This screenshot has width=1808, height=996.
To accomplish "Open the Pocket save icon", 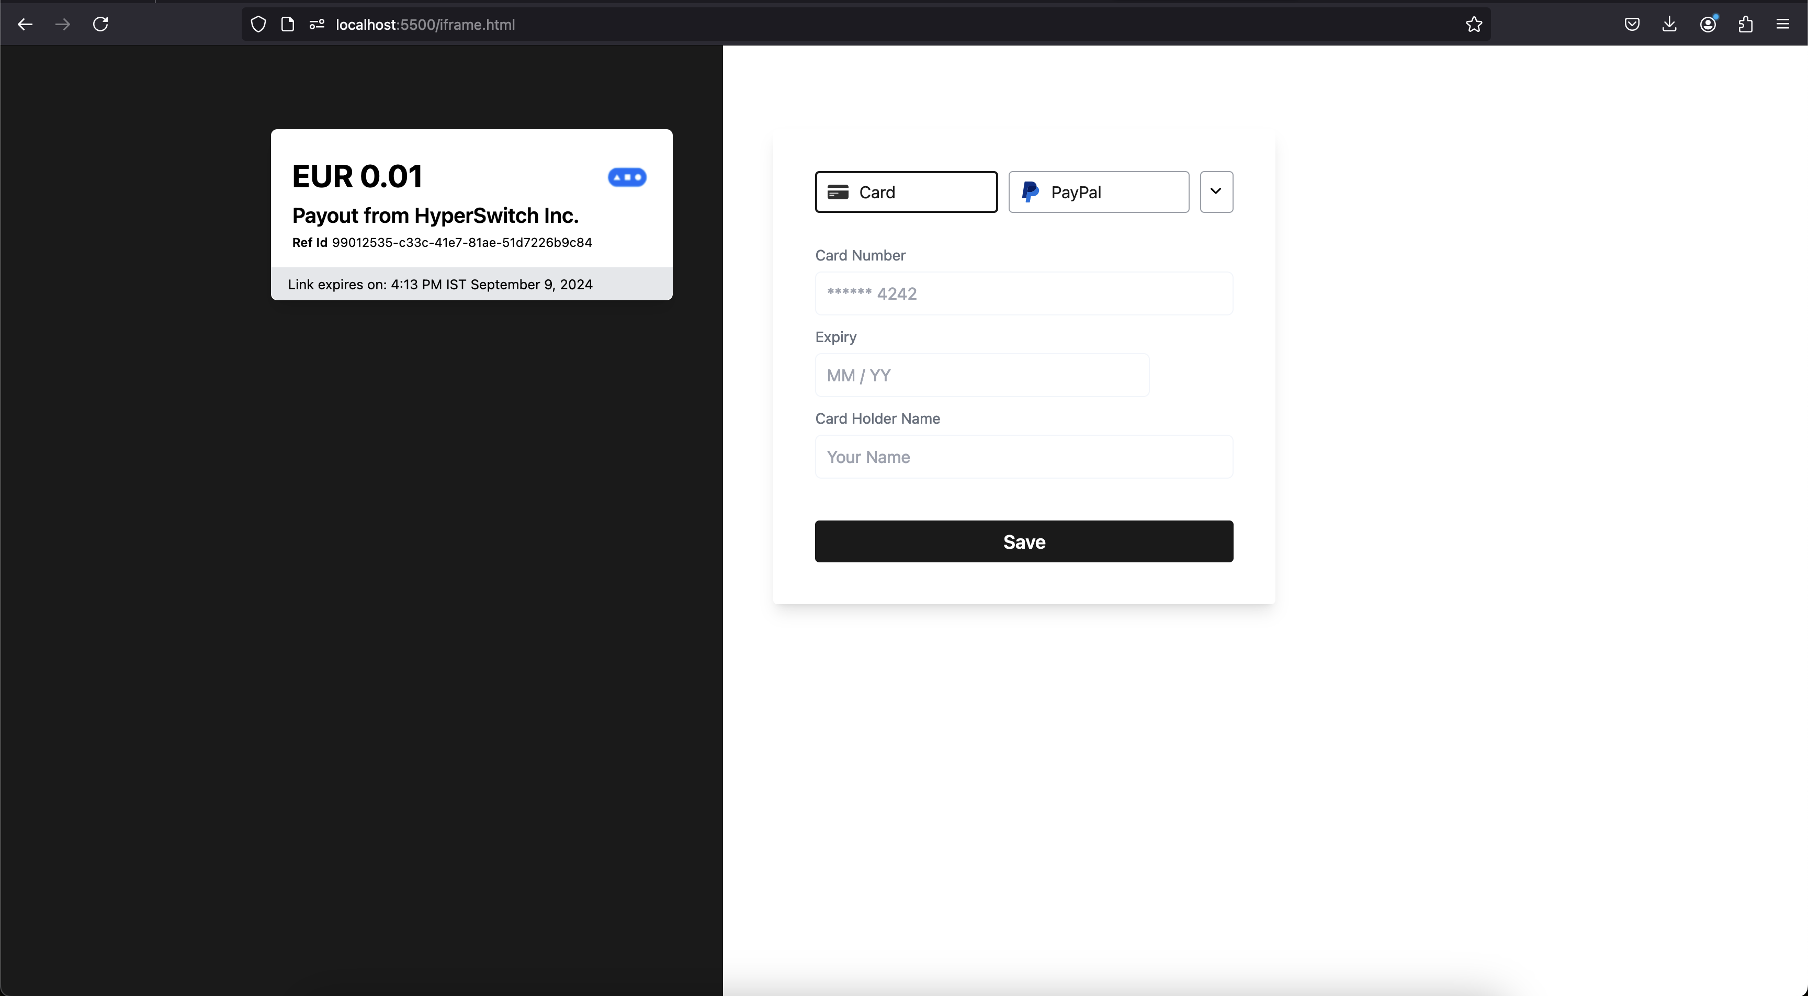I will (x=1632, y=25).
